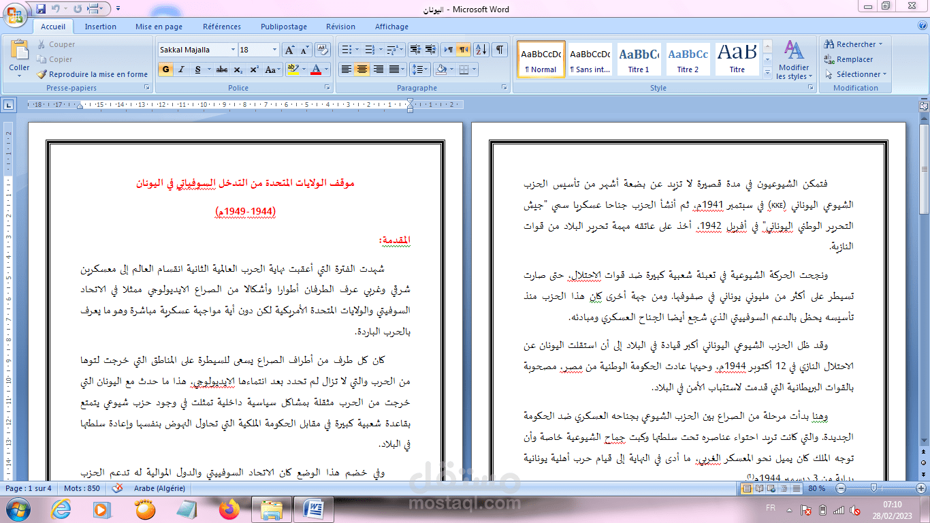The image size is (930, 523).
Task: Toggle show paragraph marks
Action: (x=500, y=50)
